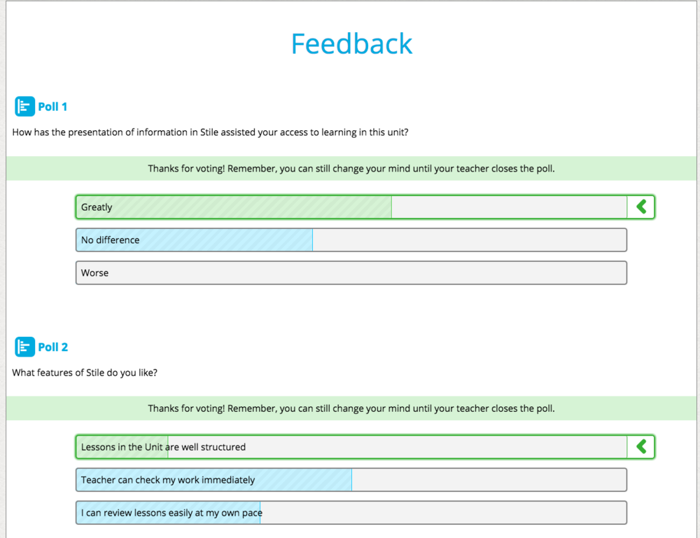
Task: Click green chevron beside Greatly option
Action: tap(641, 207)
